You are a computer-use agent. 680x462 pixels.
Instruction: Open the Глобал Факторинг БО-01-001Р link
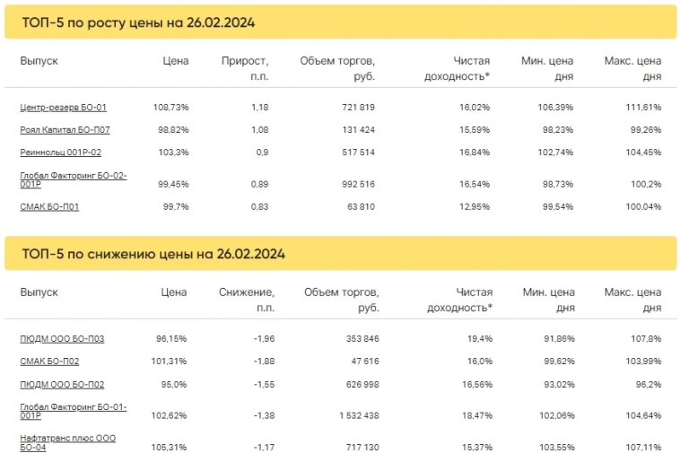[x=73, y=411]
